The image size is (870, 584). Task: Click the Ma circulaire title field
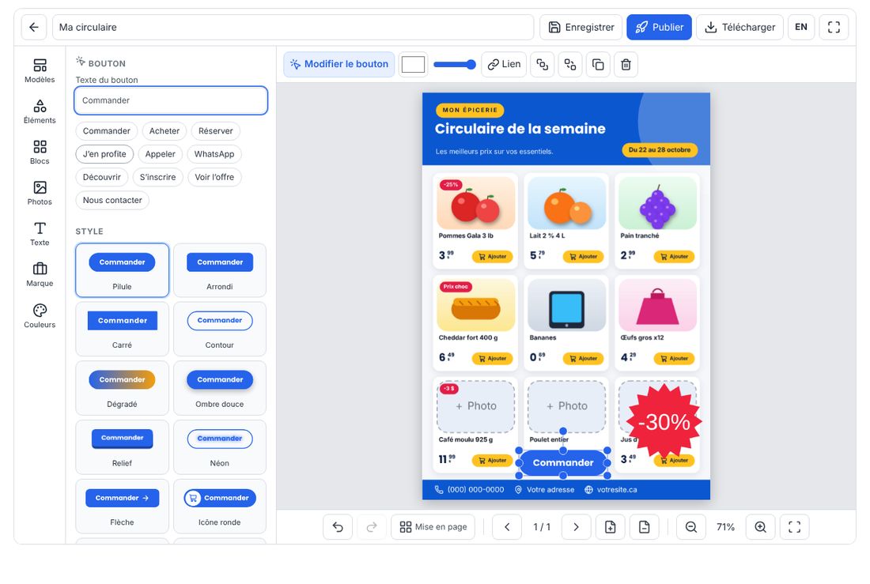[x=293, y=27]
